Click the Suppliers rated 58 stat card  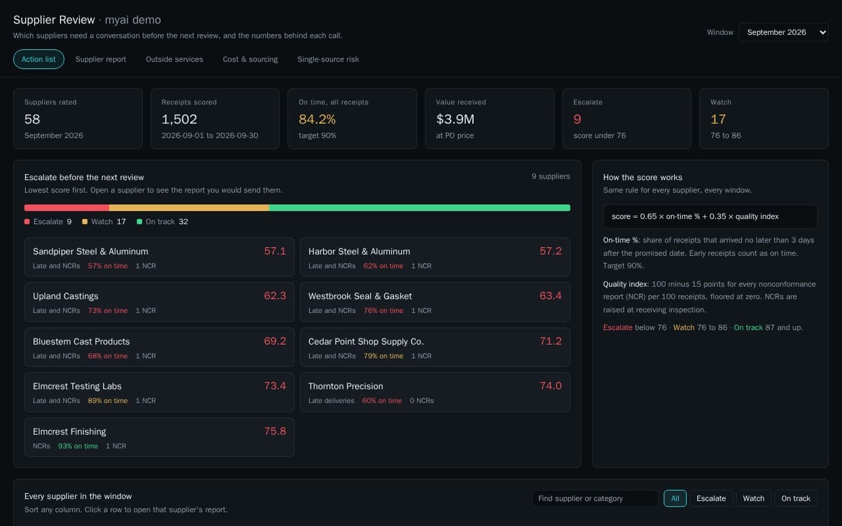(78, 118)
